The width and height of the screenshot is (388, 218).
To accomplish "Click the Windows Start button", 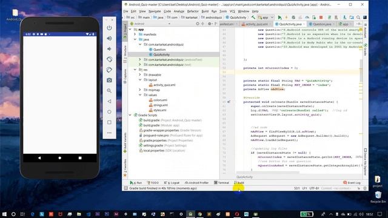I will (4, 214).
